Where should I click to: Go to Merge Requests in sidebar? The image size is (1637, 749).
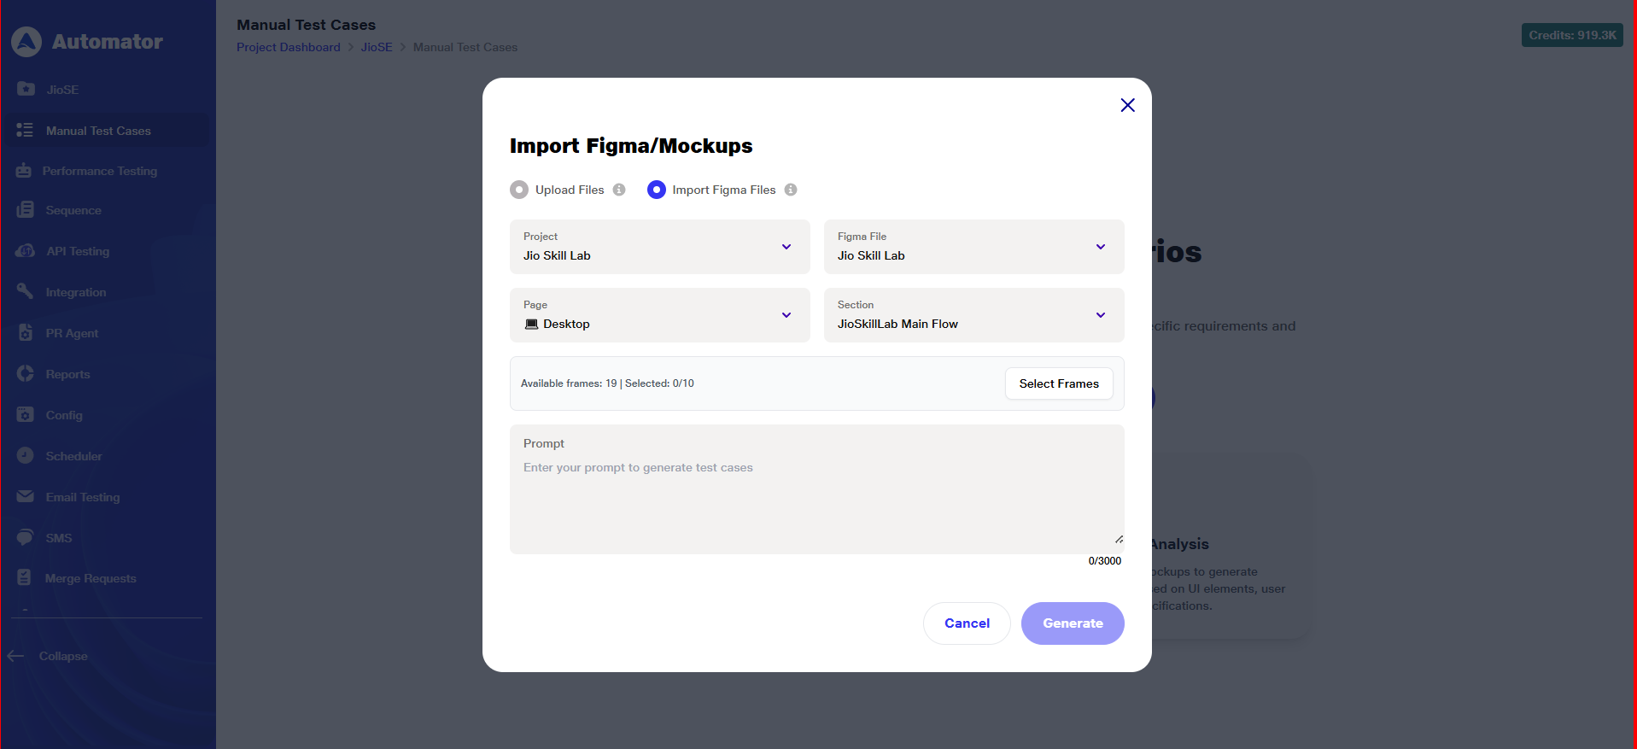click(90, 578)
